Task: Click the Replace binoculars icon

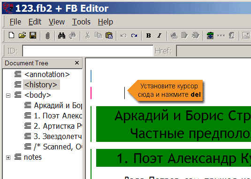Action: pos(73,35)
